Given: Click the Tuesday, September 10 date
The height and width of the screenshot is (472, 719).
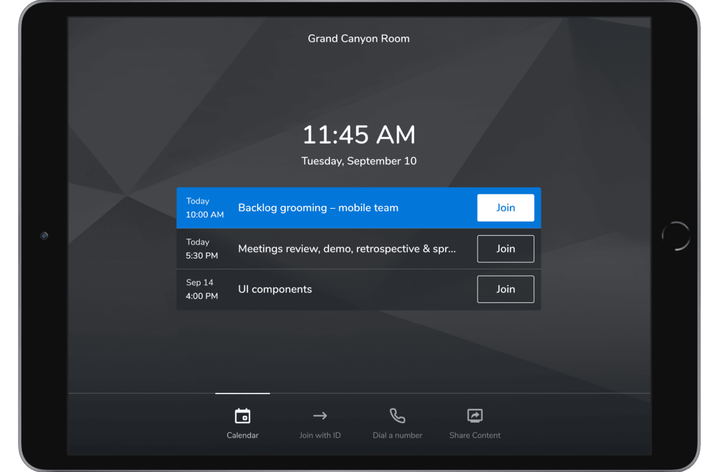Looking at the screenshot, I should tap(359, 161).
